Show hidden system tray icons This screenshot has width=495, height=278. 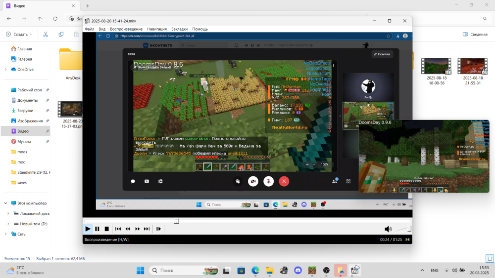[422, 271]
